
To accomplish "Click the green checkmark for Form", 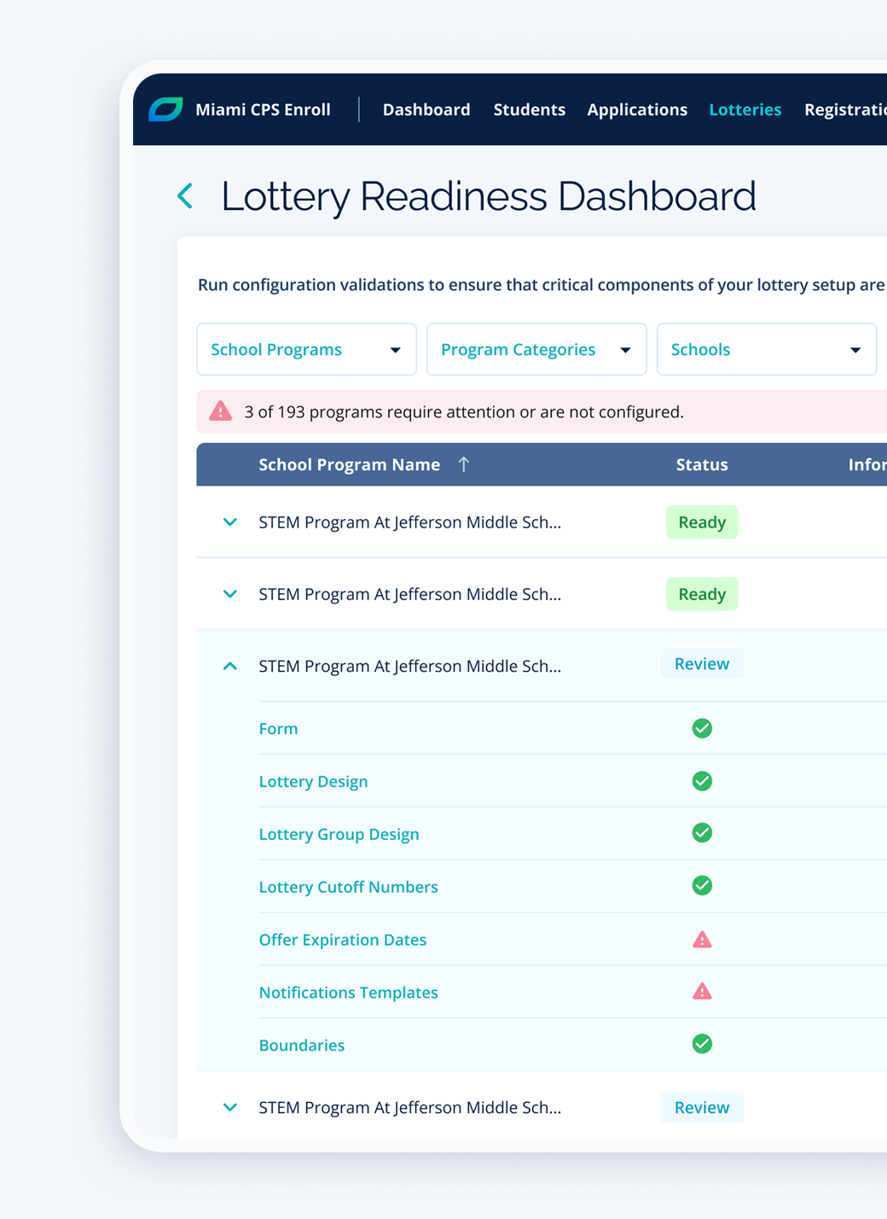I will 702,728.
